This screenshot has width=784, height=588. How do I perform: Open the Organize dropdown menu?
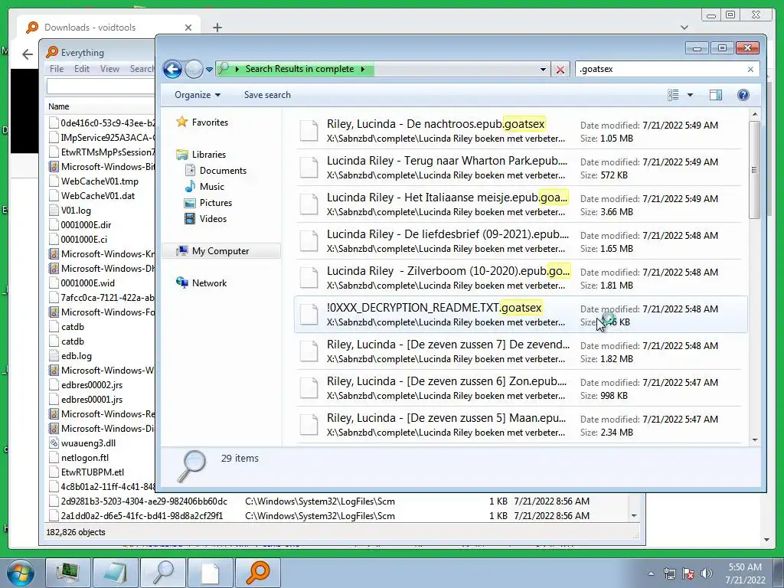[198, 95]
